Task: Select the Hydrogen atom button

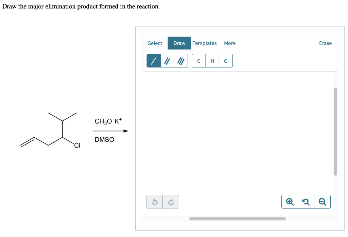Action: [212, 60]
